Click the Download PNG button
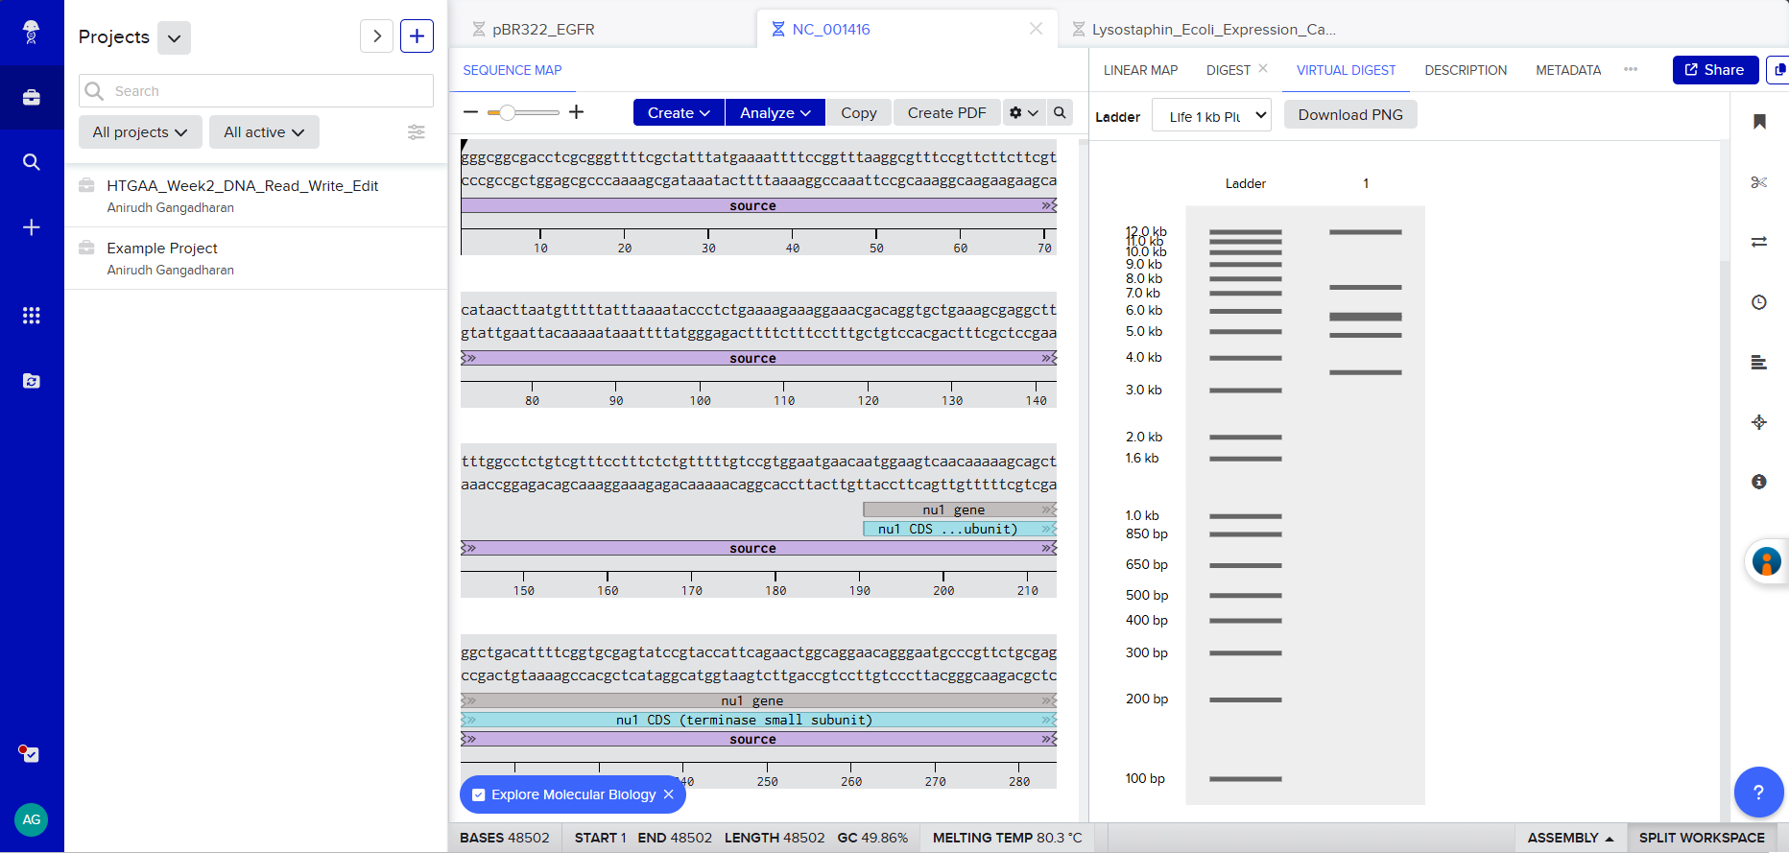The image size is (1789, 853). pos(1349,115)
